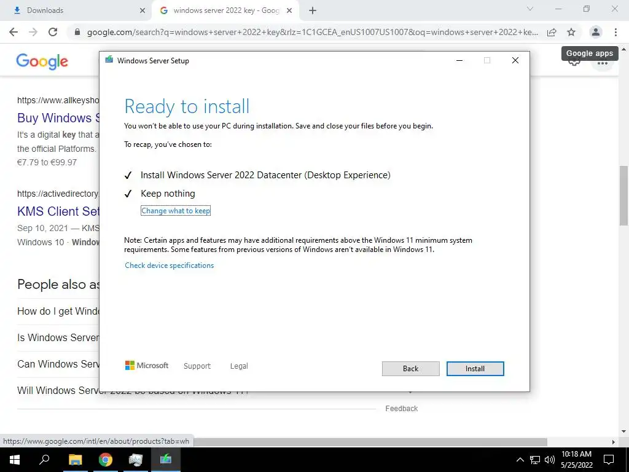Click the Microsoft logo in Setup
Viewport: 629px width, 472px height.
click(147, 365)
